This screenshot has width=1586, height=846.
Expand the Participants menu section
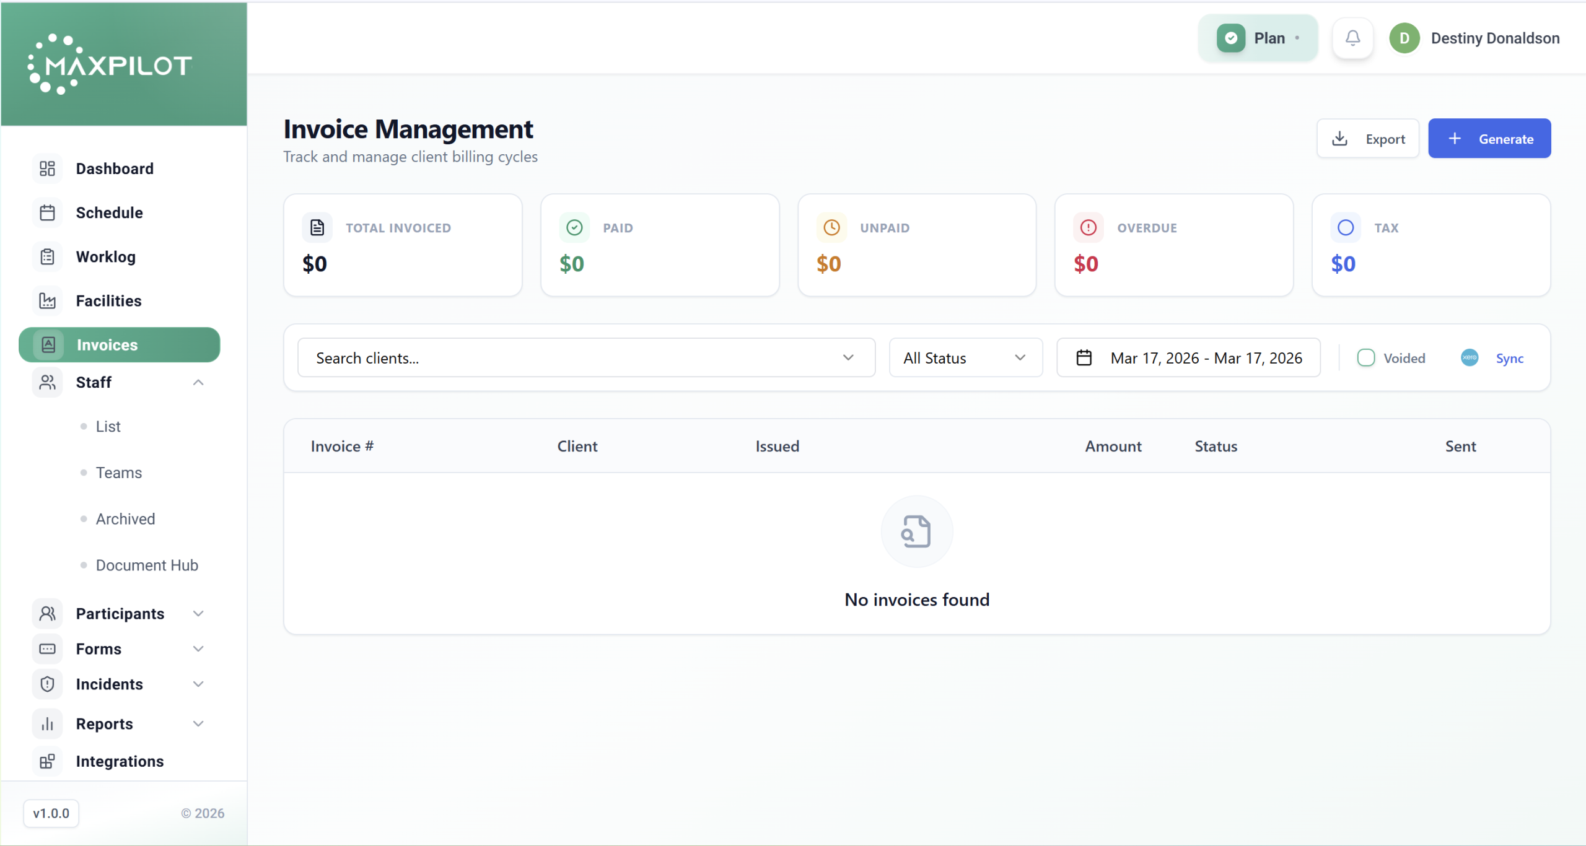point(198,614)
